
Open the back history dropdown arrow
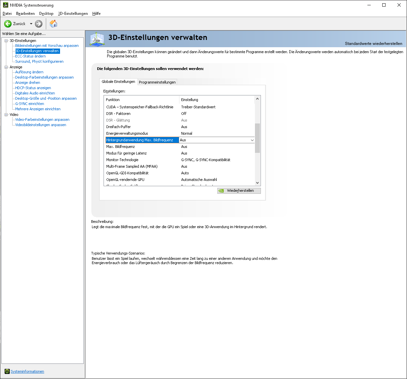[31, 24]
